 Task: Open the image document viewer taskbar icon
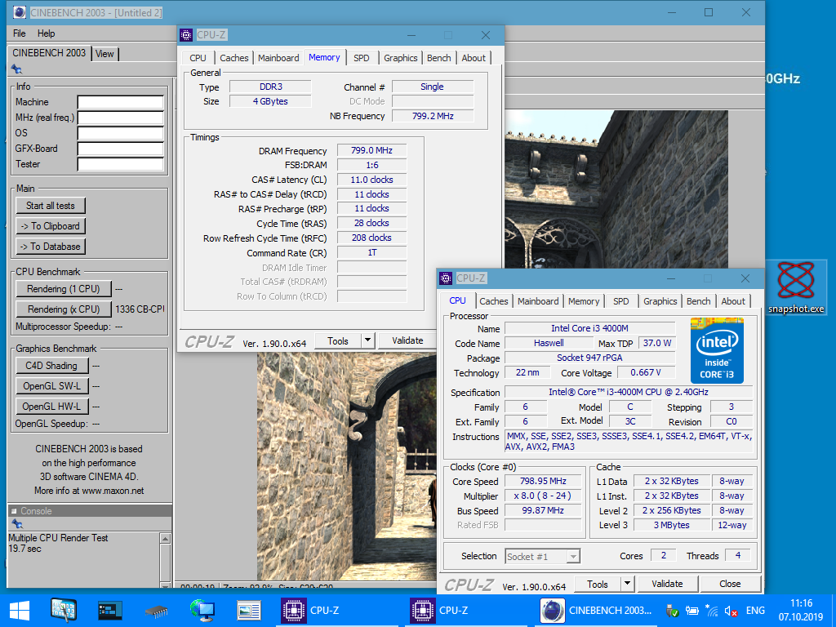pyautogui.click(x=248, y=611)
